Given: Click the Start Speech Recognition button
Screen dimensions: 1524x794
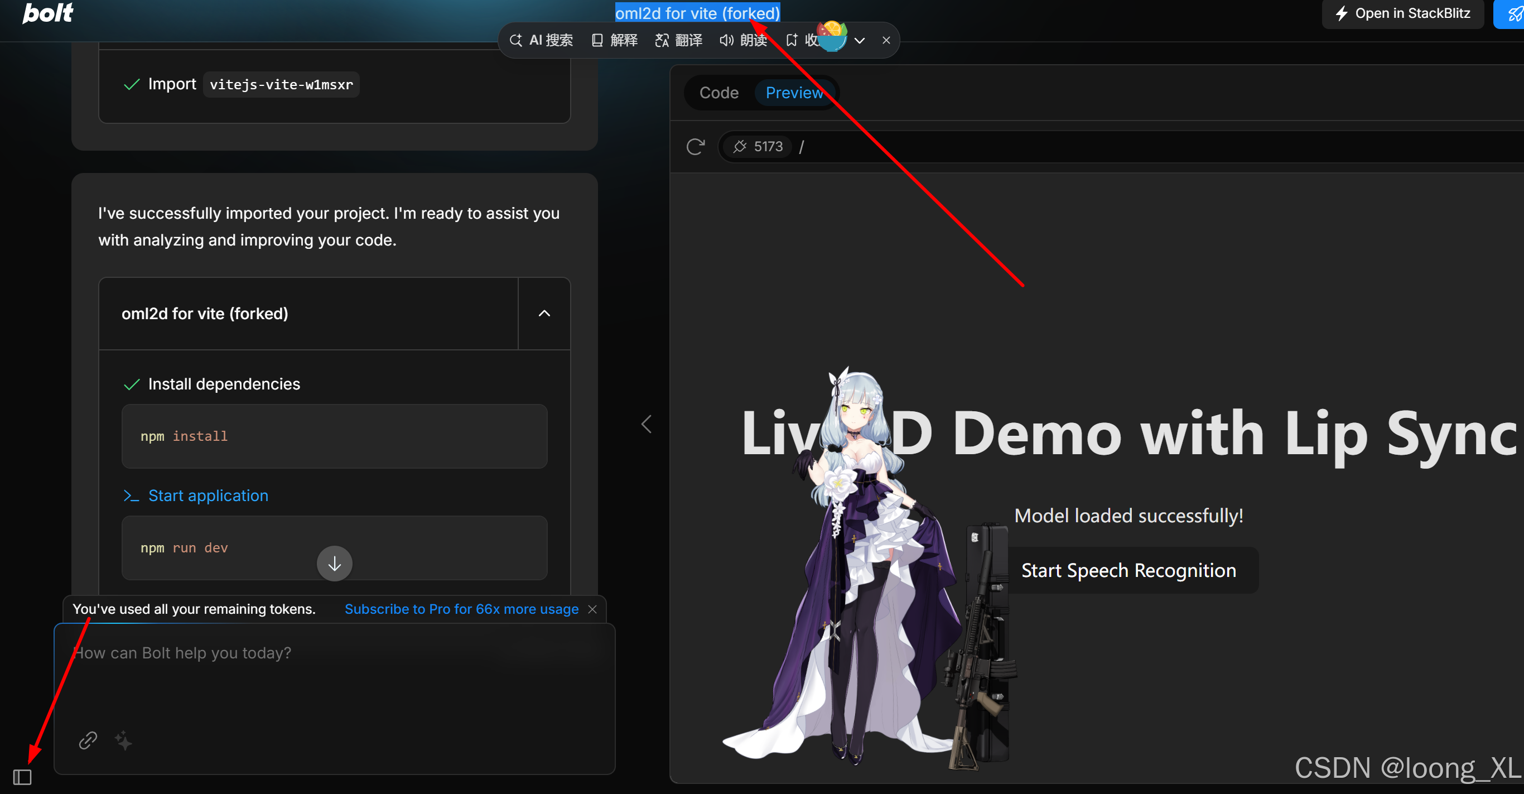Looking at the screenshot, I should [x=1128, y=569].
